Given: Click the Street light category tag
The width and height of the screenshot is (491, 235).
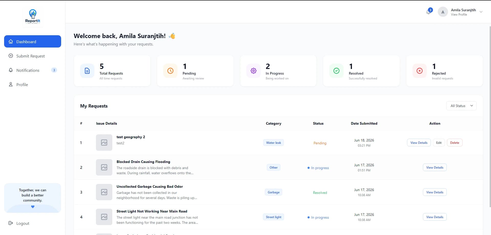Looking at the screenshot, I should [x=274, y=217].
